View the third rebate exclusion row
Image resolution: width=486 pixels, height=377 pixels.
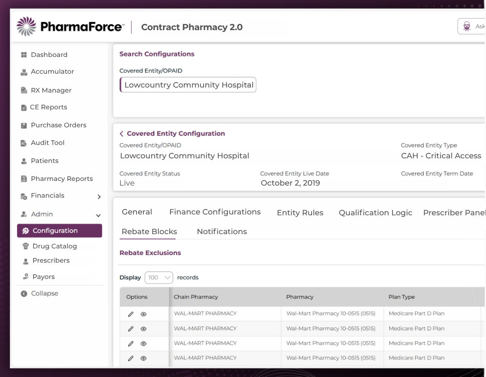point(144,343)
